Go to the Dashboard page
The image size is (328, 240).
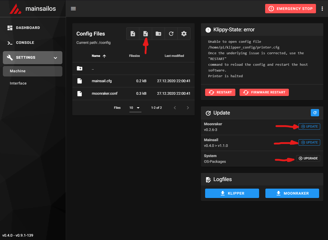coord(28,28)
